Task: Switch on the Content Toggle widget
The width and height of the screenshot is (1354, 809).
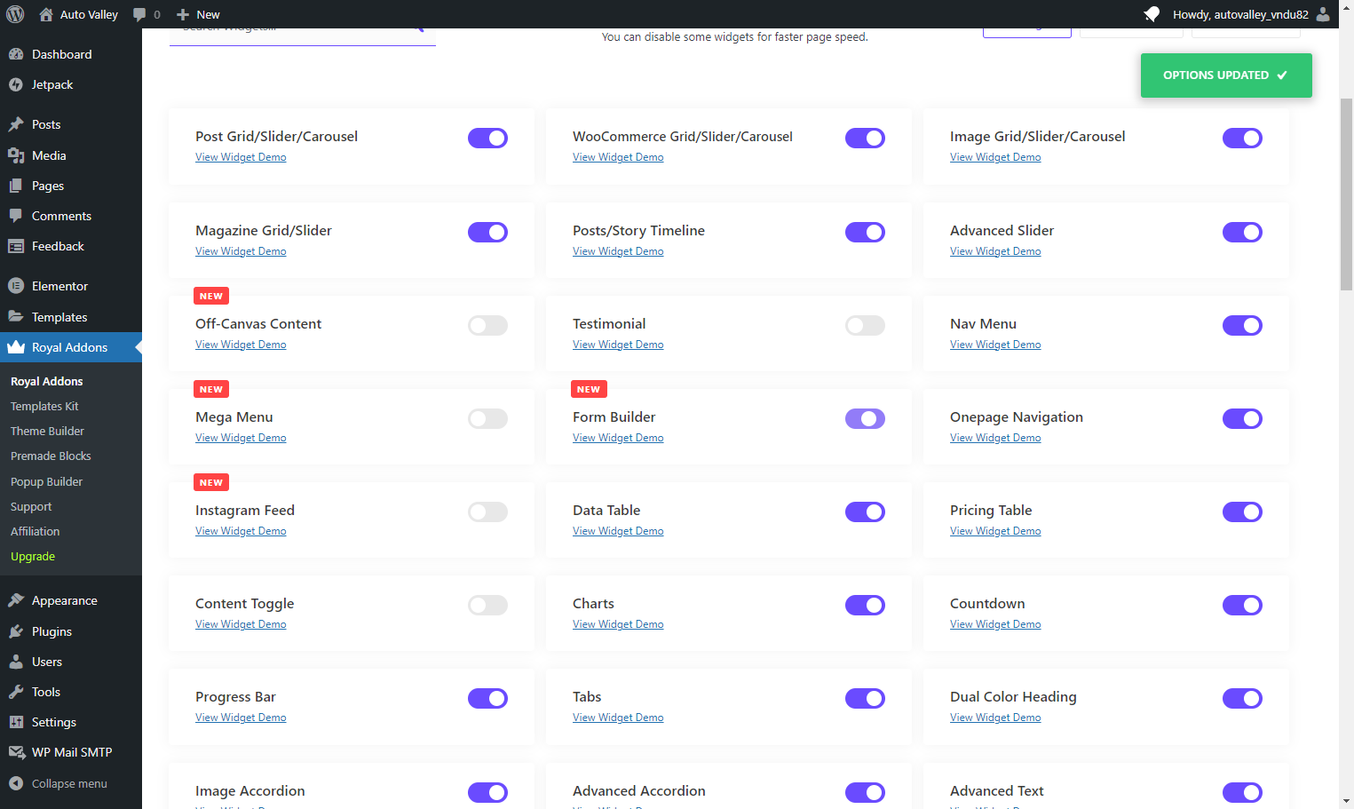Action: coord(487,605)
